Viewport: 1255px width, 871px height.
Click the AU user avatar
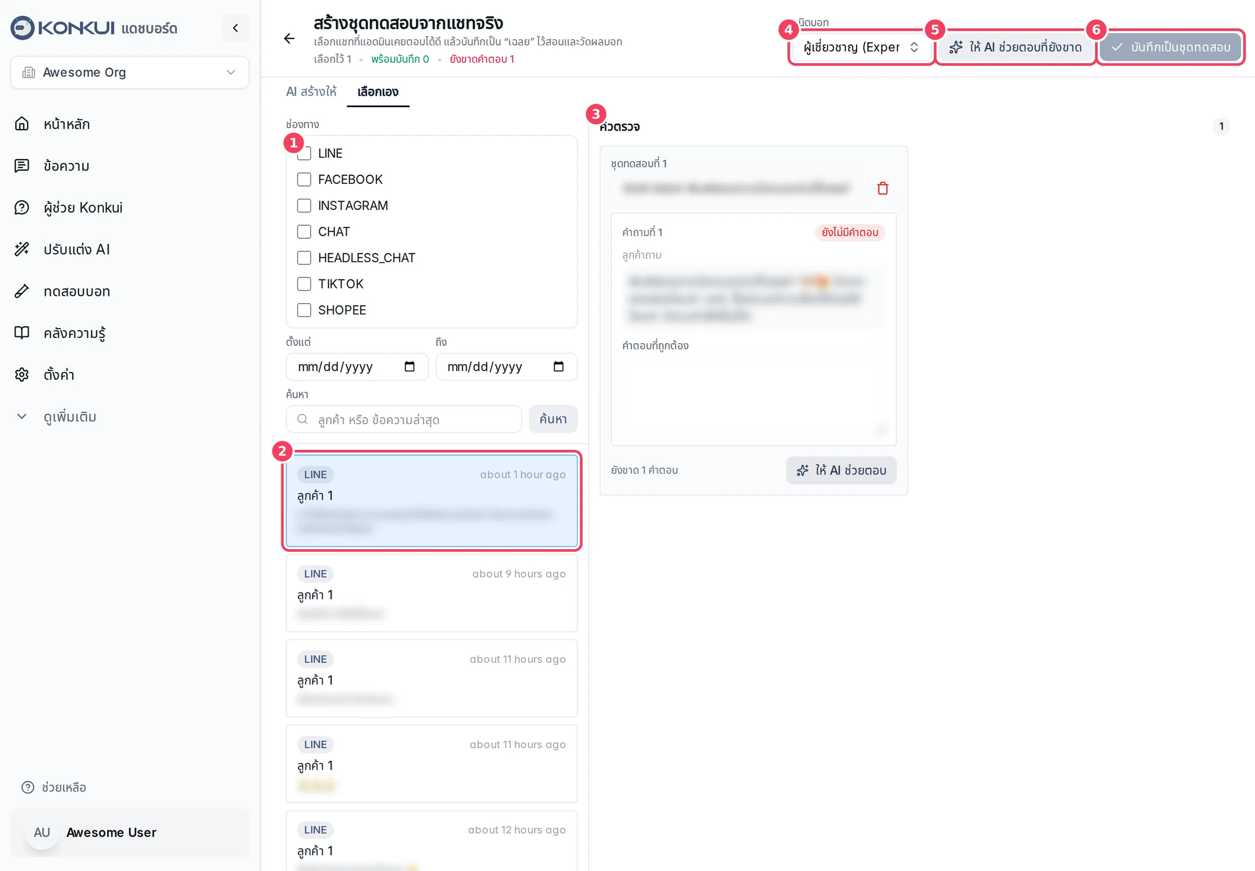(x=42, y=832)
